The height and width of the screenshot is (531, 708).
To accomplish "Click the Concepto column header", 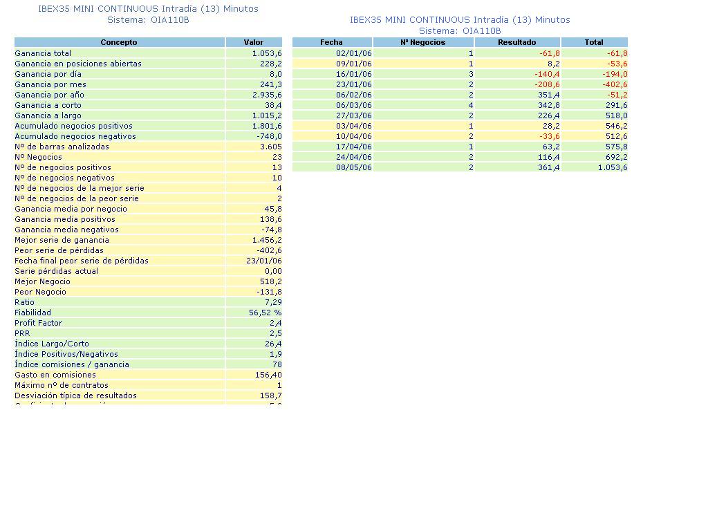I will pyautogui.click(x=119, y=42).
